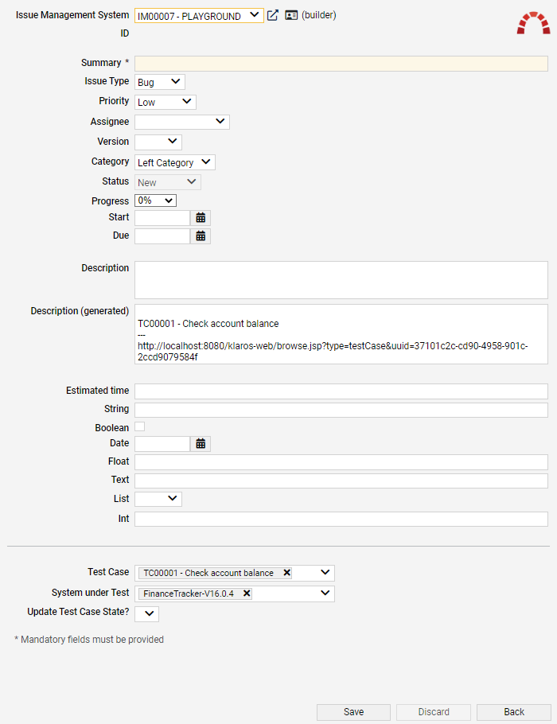Click the builder contact card icon
557x724 pixels.
(x=290, y=14)
